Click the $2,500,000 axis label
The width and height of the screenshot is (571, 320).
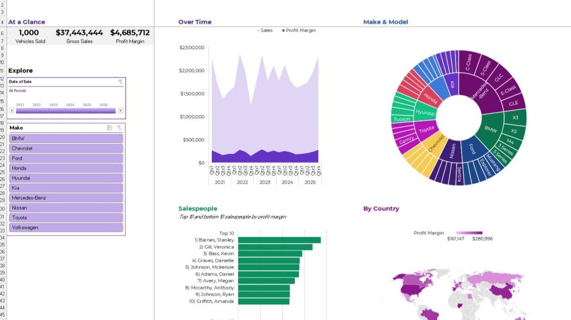tap(192, 48)
